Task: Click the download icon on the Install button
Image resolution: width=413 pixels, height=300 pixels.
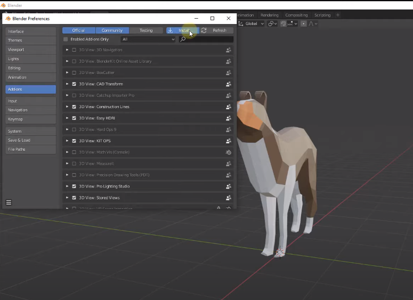Action: (171, 30)
